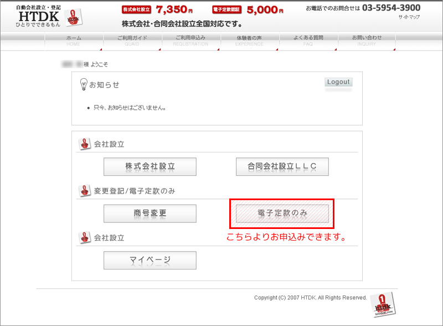
Task: Click the lightbulb icon beside お知らせ
Action: [x=84, y=84]
